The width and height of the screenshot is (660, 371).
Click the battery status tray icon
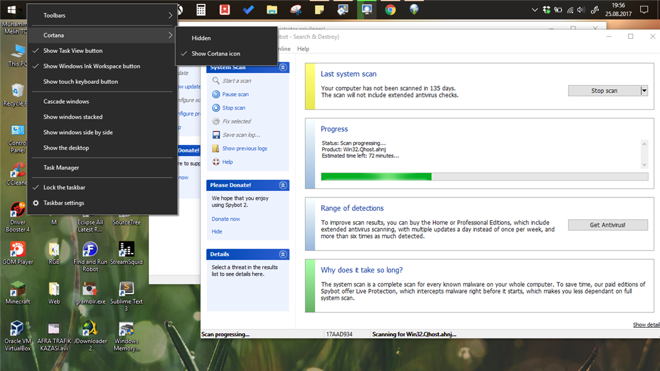coord(558,10)
